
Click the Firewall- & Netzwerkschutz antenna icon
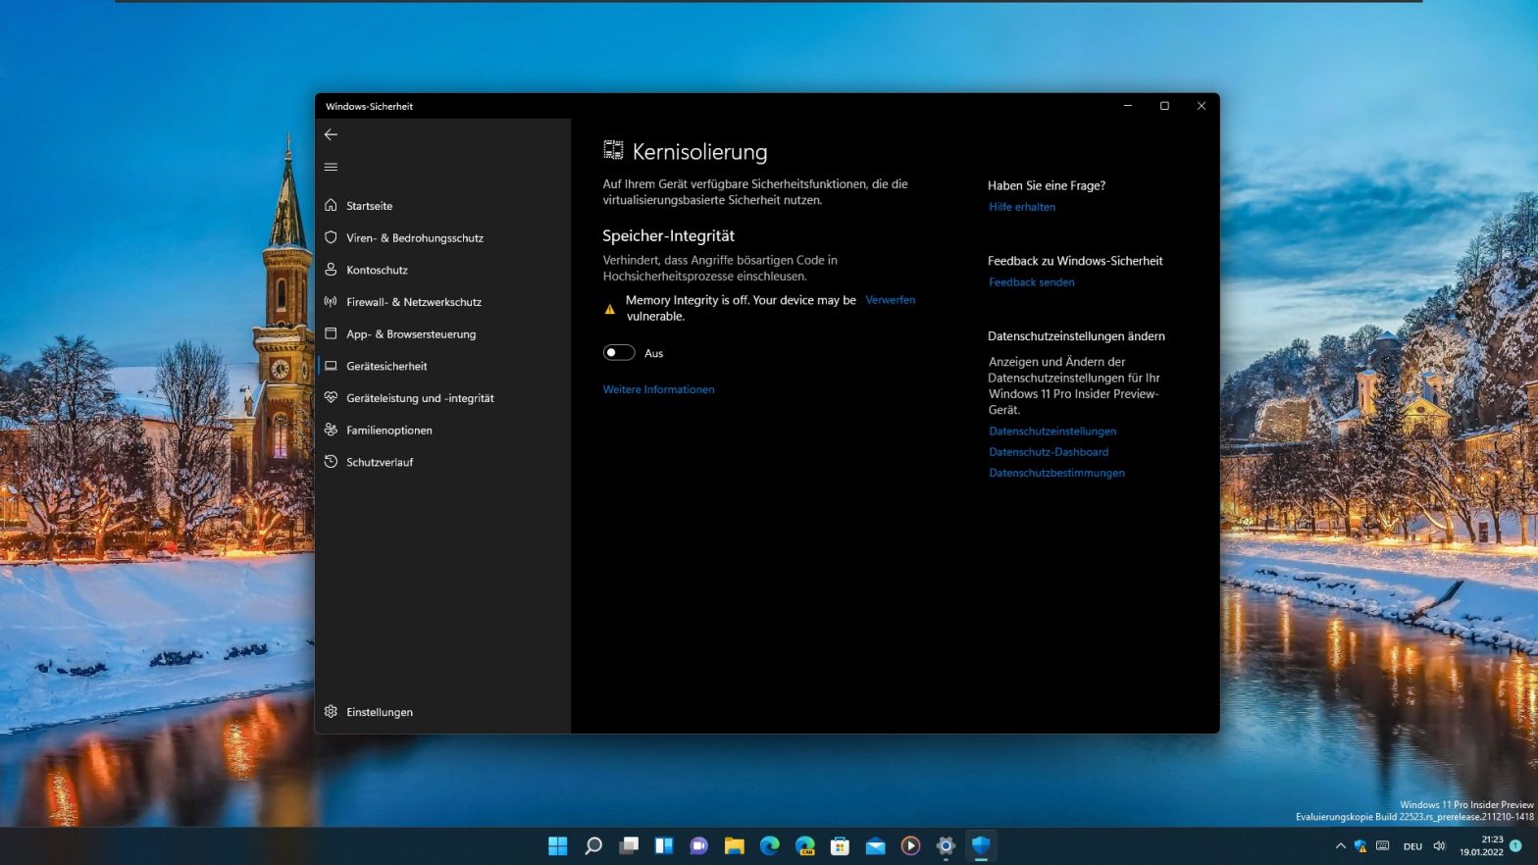pos(331,301)
